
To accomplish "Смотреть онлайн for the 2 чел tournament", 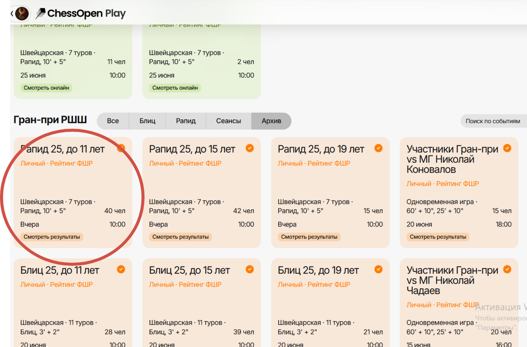I will (175, 88).
